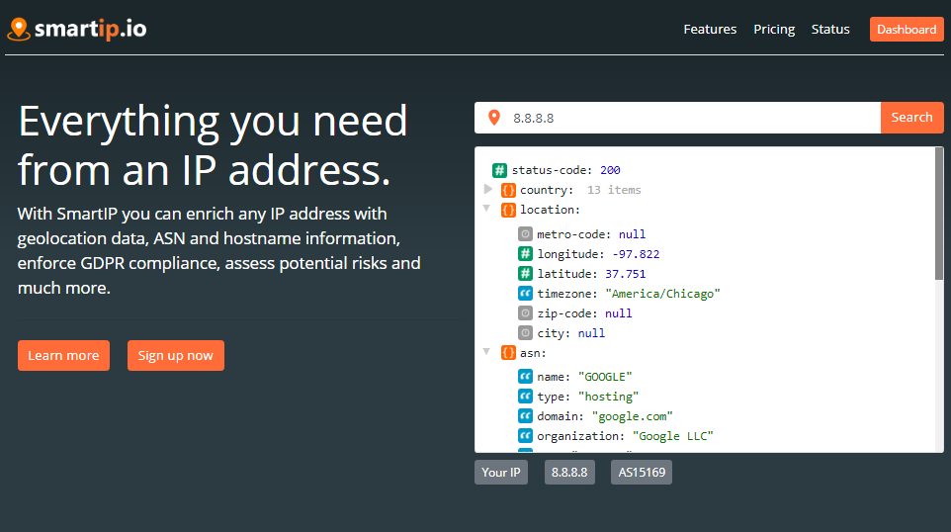Open the Pricing page
Screen dimensions: 951x532
(x=774, y=29)
